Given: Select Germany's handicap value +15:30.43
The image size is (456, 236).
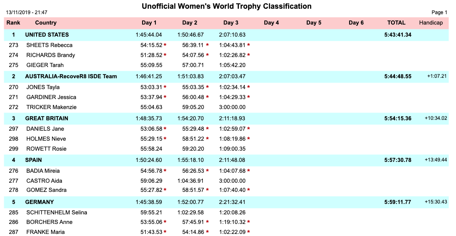Looking at the screenshot, I should click(x=436, y=202).
